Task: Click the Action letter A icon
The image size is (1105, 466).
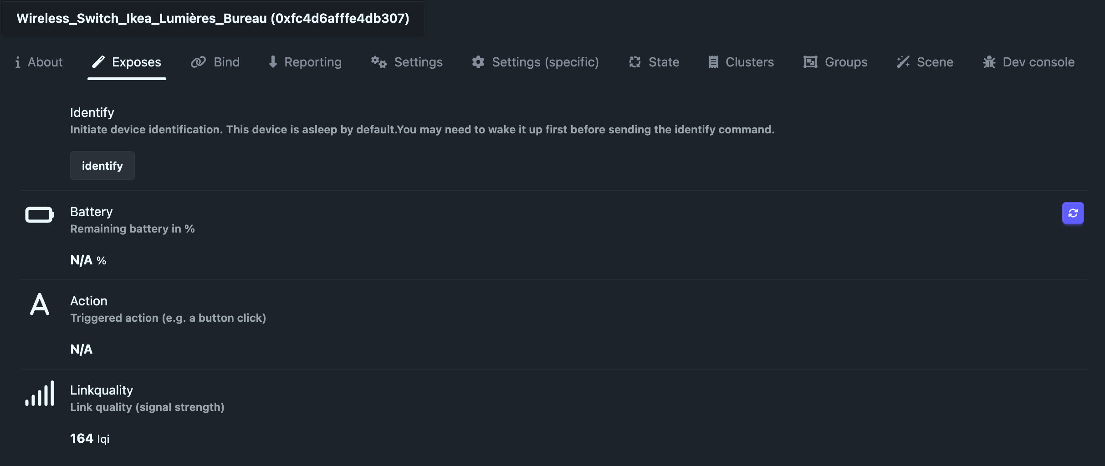Action: point(39,304)
